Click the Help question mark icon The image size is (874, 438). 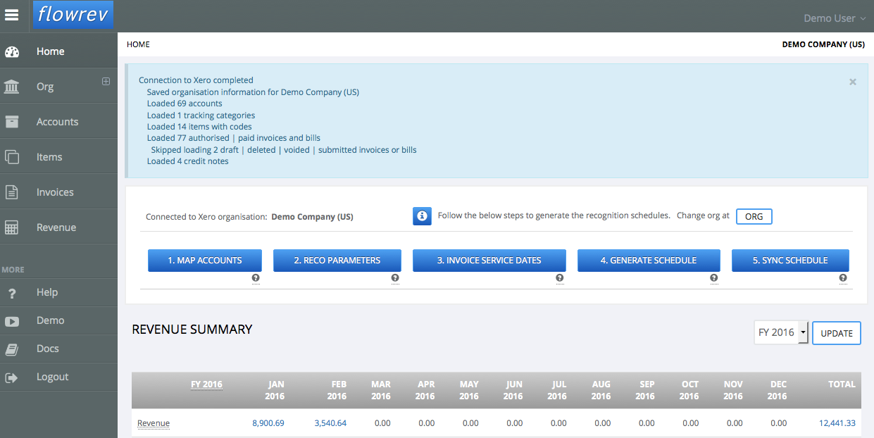click(x=12, y=293)
